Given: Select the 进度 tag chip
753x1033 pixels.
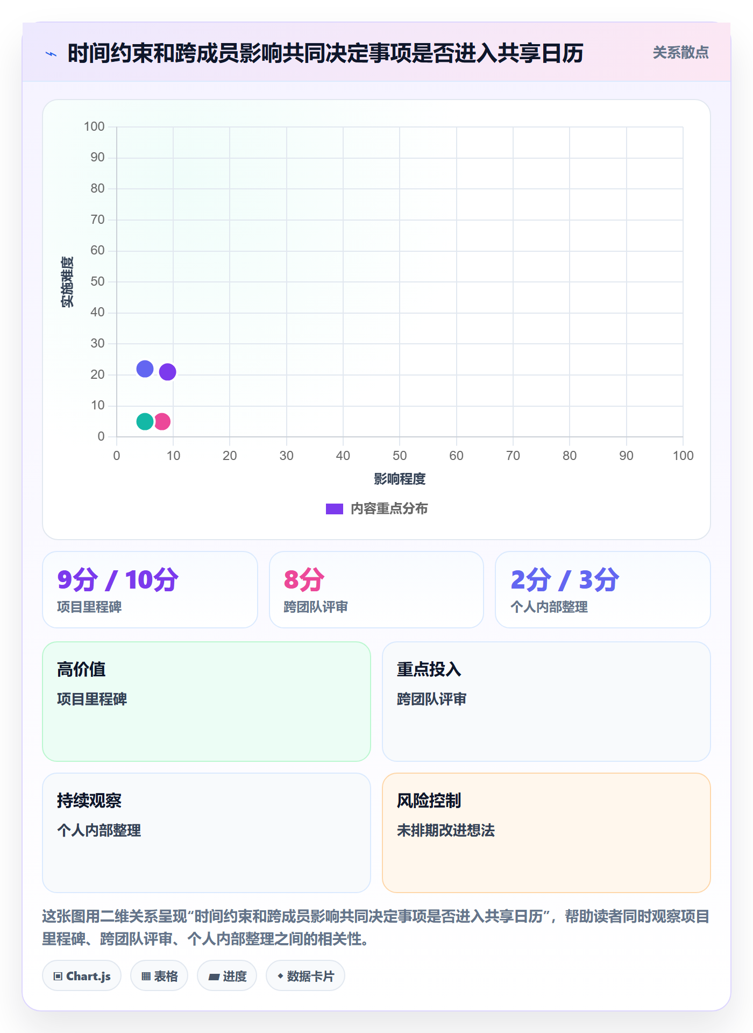Looking at the screenshot, I should [227, 975].
